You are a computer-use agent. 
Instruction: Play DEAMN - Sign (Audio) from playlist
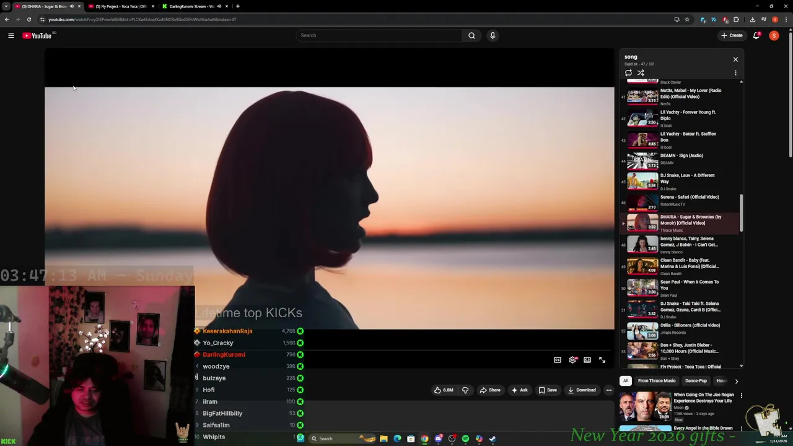pos(681,160)
